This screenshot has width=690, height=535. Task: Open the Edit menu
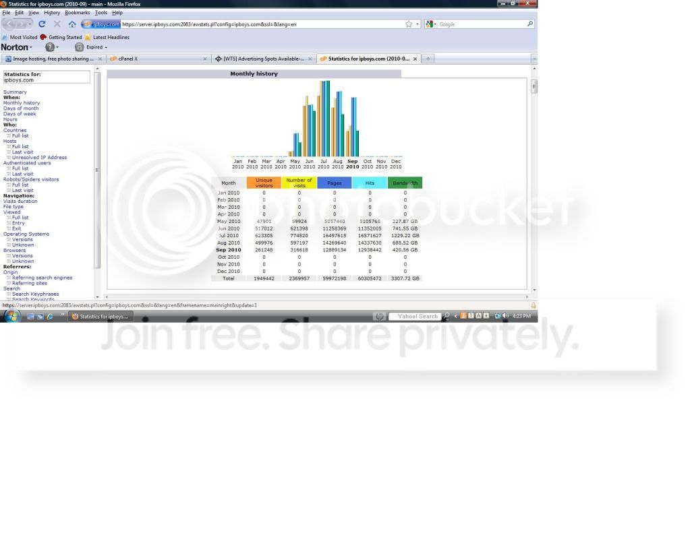(20, 13)
